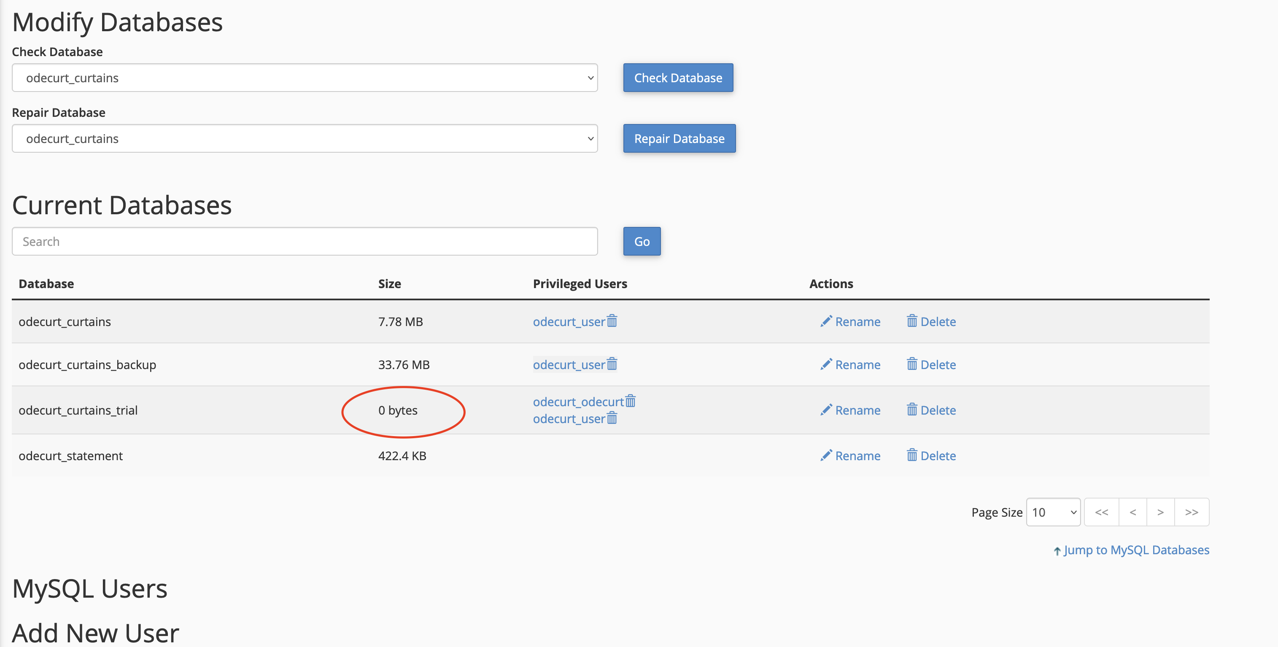Click the Database column header
The image size is (1278, 647).
pos(46,284)
